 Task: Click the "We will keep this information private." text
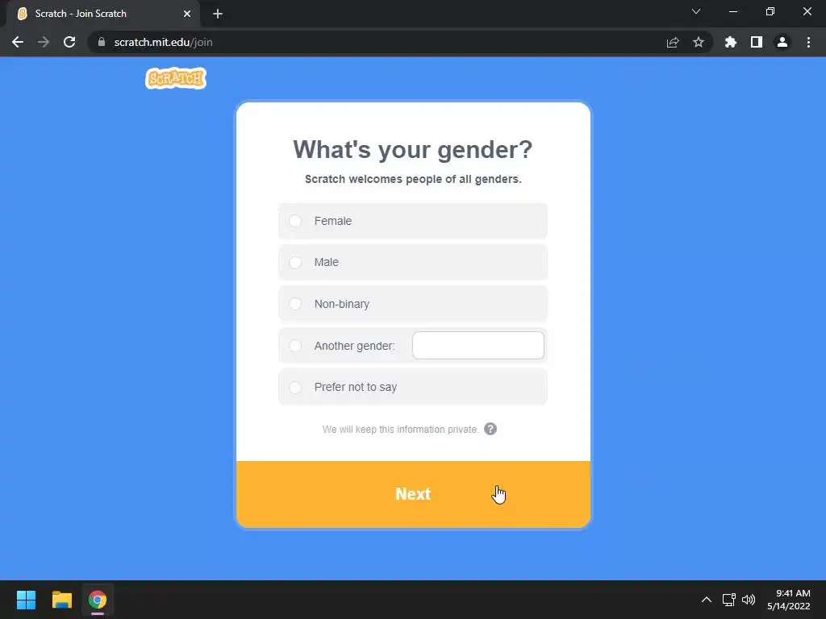tap(400, 430)
